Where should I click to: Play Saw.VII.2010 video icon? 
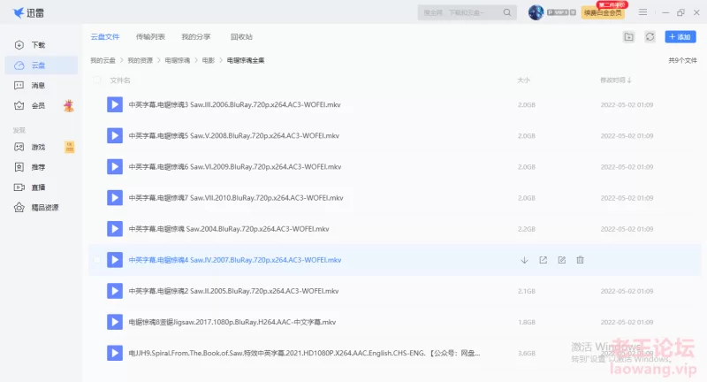click(115, 198)
